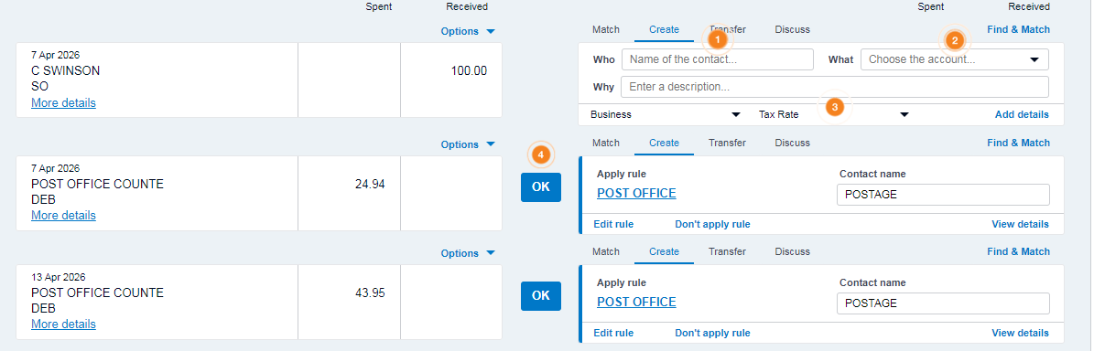Open Discuss tab for 24.94 transaction
The image size is (1094, 351).
click(x=792, y=143)
